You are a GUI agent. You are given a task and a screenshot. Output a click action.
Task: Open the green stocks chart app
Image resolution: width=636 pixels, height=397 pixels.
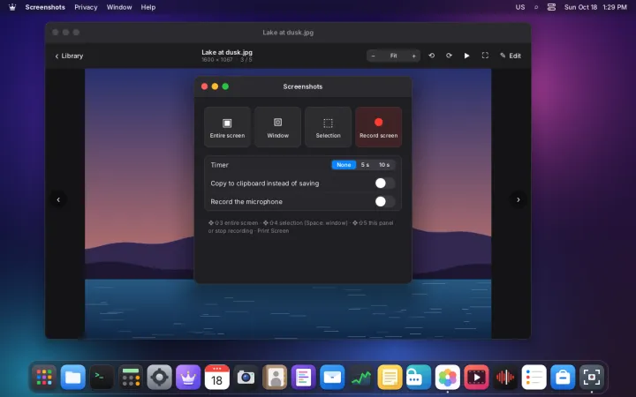[x=361, y=378]
